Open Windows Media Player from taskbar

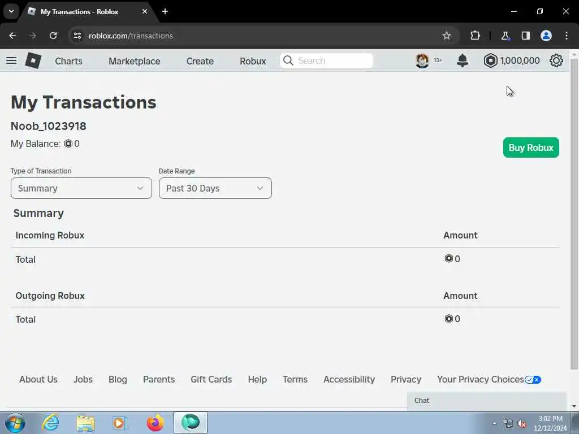coord(120,423)
